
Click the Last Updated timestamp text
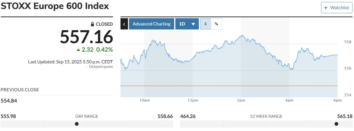(x=70, y=62)
